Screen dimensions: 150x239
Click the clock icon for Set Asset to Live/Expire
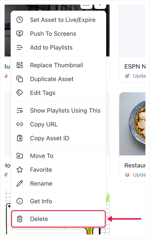point(20,20)
